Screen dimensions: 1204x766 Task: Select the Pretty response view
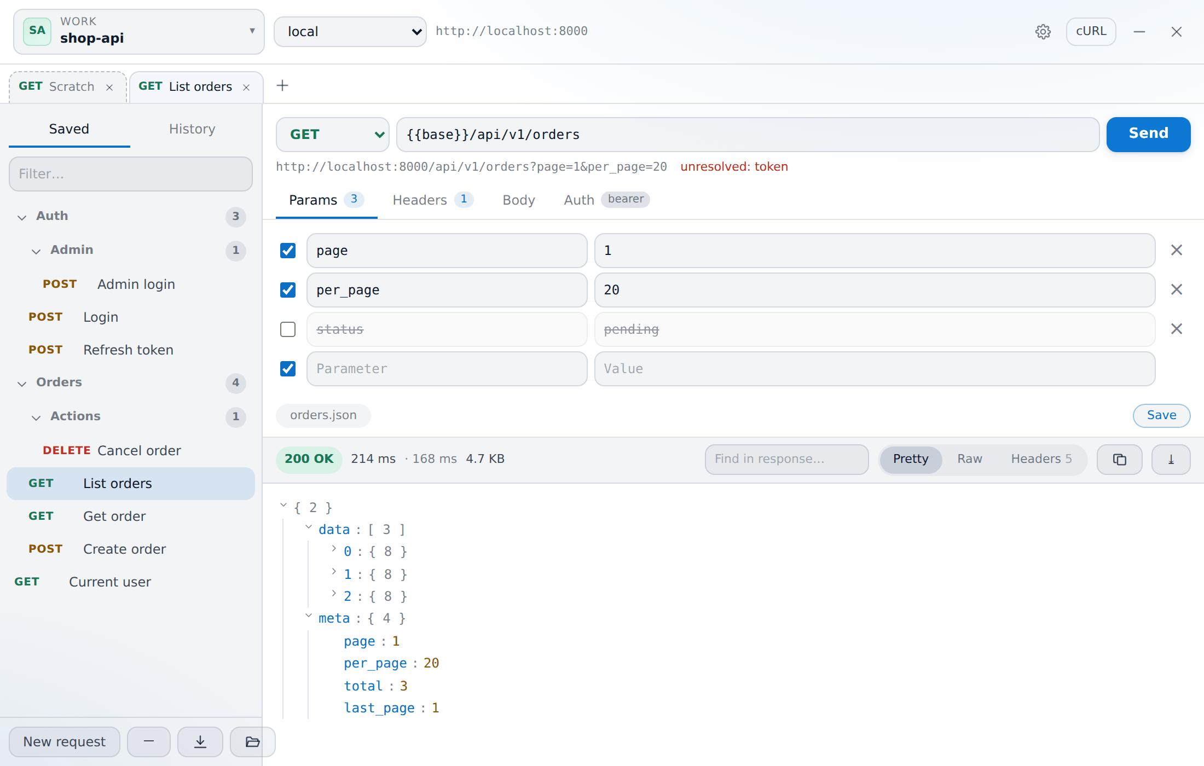point(911,459)
